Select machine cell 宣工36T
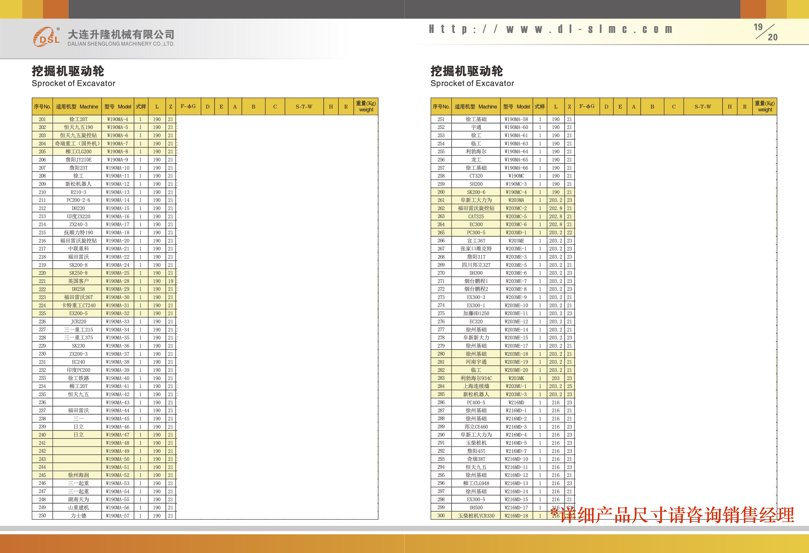The image size is (809, 553). [x=476, y=241]
